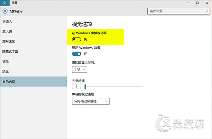The height and width of the screenshot is (139, 212).
Task: Click the 轻松使用 gear icon
Action: point(5,11)
